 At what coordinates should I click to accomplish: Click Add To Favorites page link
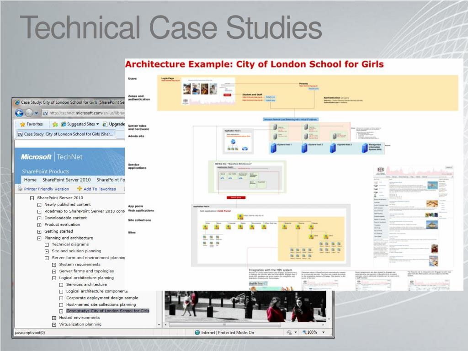[x=100, y=189]
